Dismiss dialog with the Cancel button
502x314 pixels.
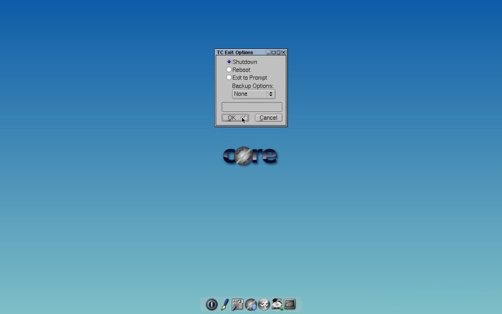(x=268, y=118)
